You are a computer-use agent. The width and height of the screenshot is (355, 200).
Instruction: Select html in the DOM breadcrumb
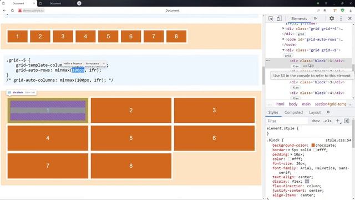pyautogui.click(x=280, y=104)
